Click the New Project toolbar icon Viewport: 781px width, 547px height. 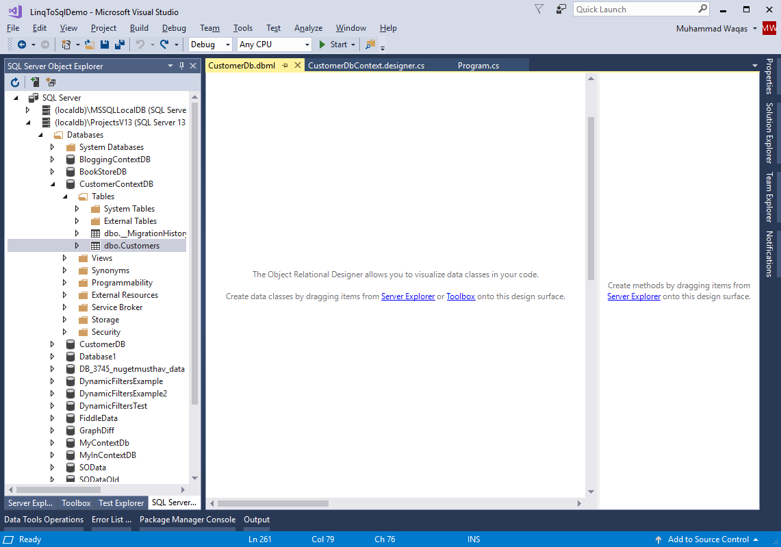coord(66,44)
